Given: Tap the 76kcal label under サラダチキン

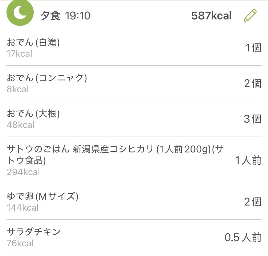Looking at the screenshot, I should tap(20, 243).
